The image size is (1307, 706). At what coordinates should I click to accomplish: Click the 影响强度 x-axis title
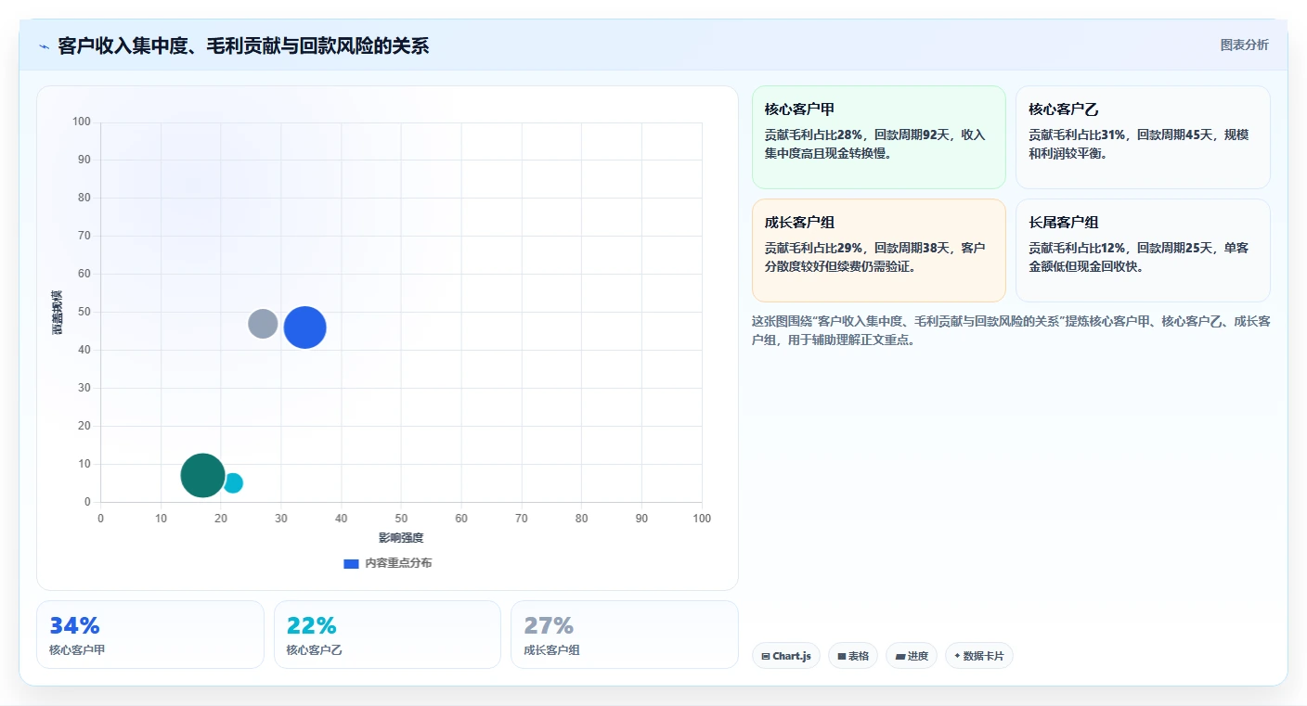[401, 538]
